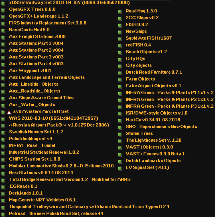215x217 pixels.
Task: Click green square next to Dutch Landmarks Objects
Action: pyautogui.click(x=120, y=161)
